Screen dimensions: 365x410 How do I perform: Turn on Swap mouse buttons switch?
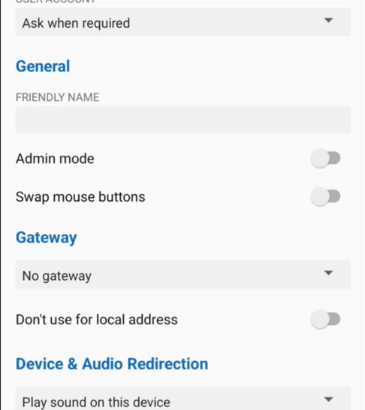pos(325,196)
